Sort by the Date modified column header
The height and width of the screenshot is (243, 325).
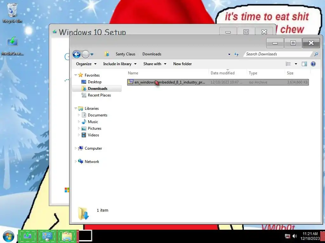(x=228, y=73)
